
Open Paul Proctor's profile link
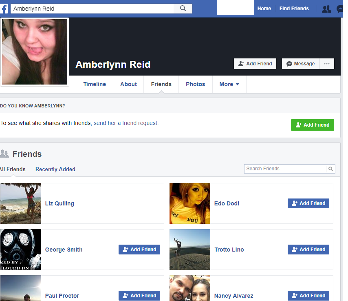[x=62, y=296]
